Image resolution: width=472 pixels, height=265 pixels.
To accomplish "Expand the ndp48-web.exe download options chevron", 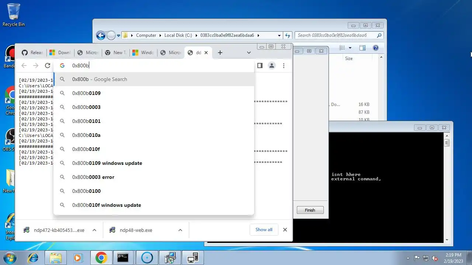I will click(x=180, y=230).
